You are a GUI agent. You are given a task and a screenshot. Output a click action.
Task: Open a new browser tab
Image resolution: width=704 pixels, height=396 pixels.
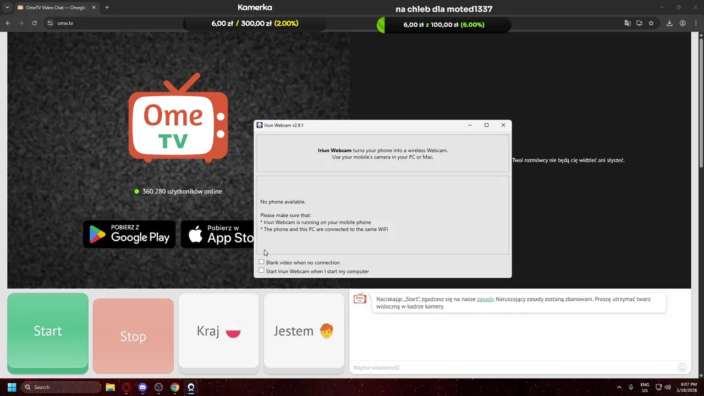coord(107,8)
